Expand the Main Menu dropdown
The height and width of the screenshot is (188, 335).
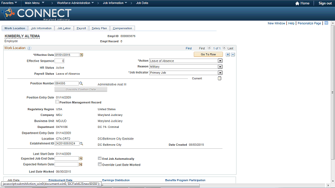(x=35, y=3)
